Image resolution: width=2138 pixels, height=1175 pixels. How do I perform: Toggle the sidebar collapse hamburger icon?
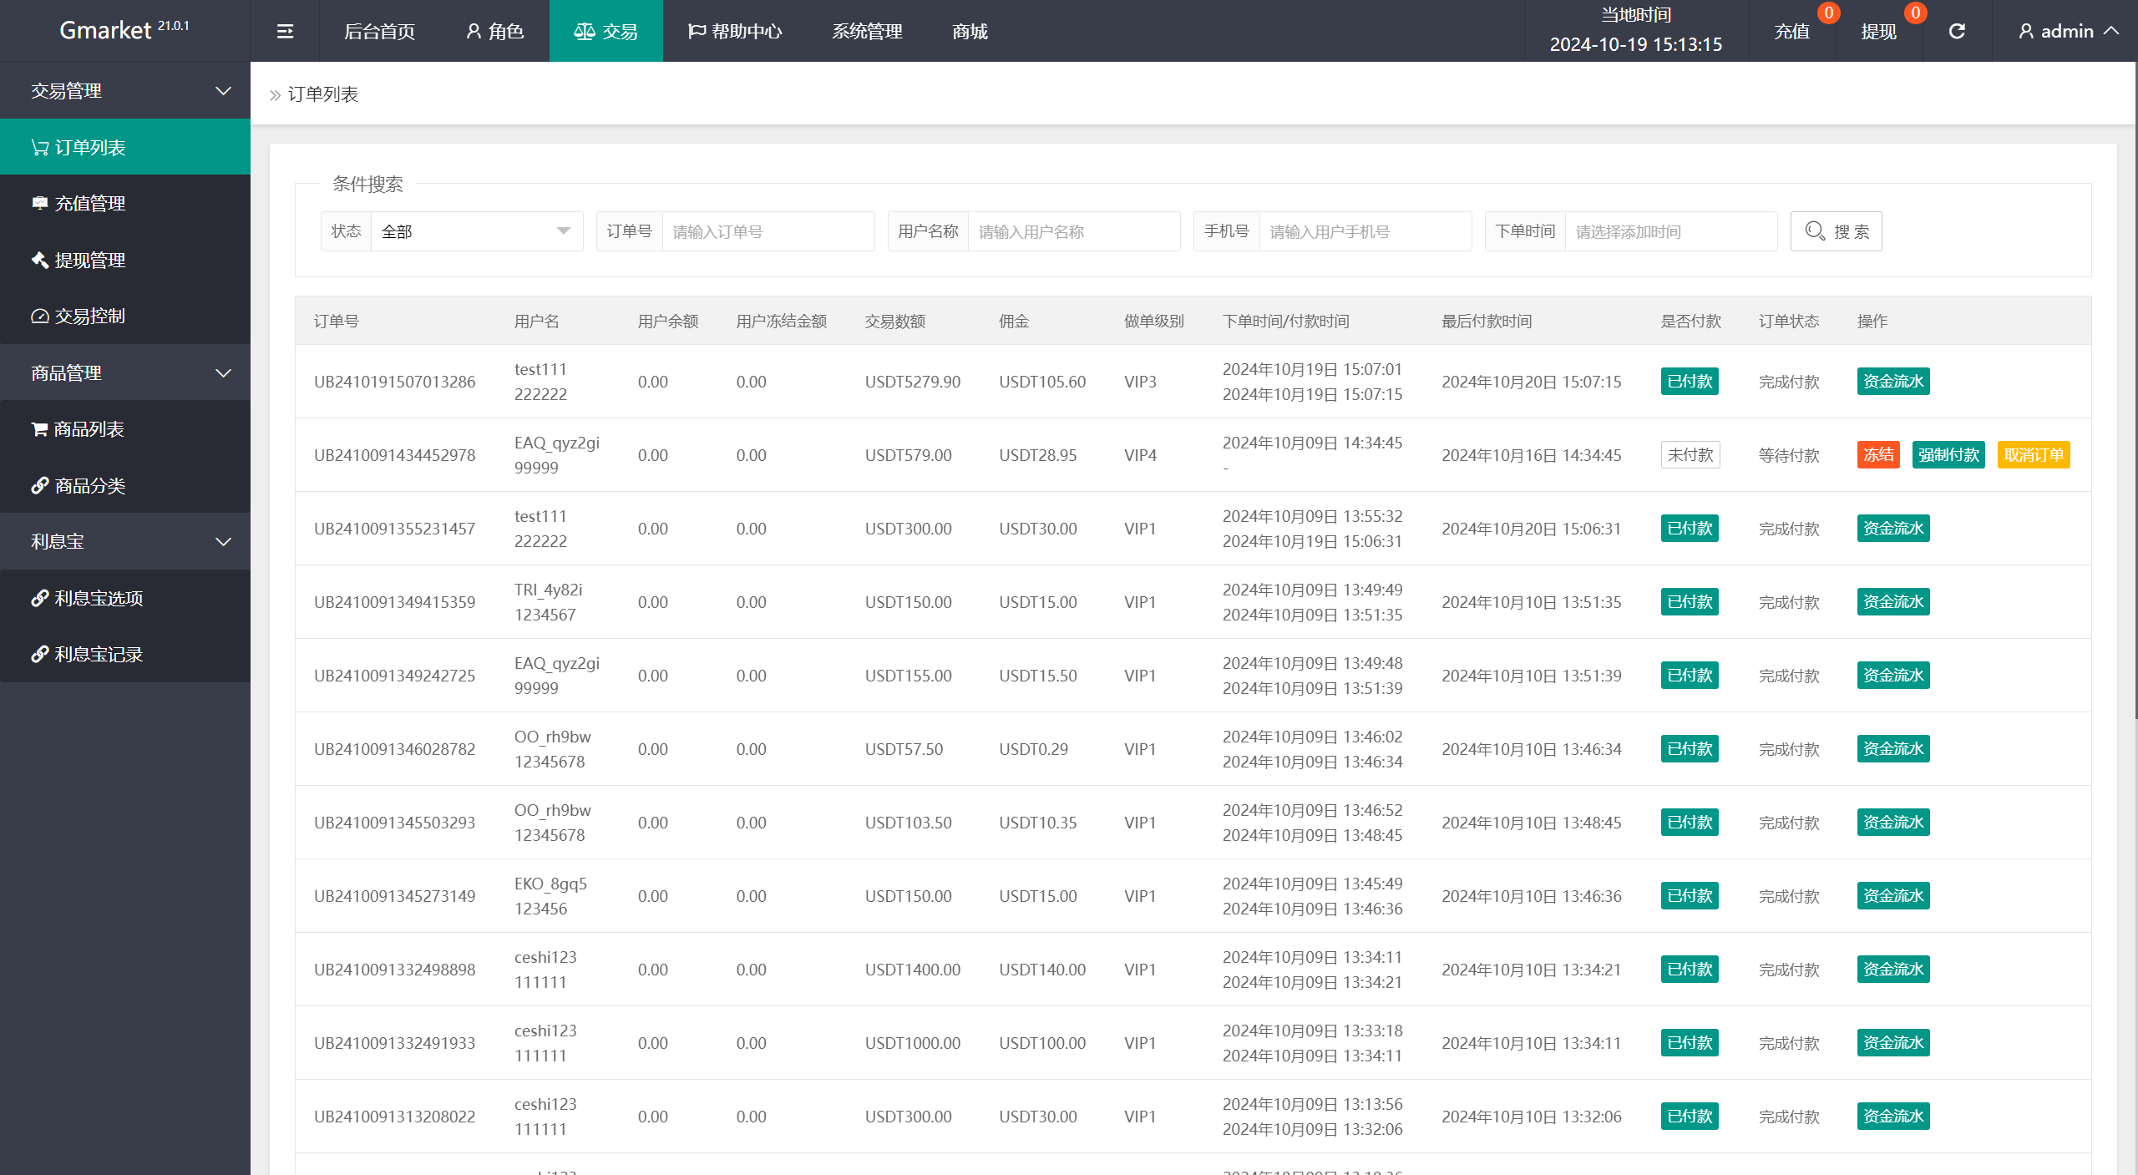pos(285,31)
